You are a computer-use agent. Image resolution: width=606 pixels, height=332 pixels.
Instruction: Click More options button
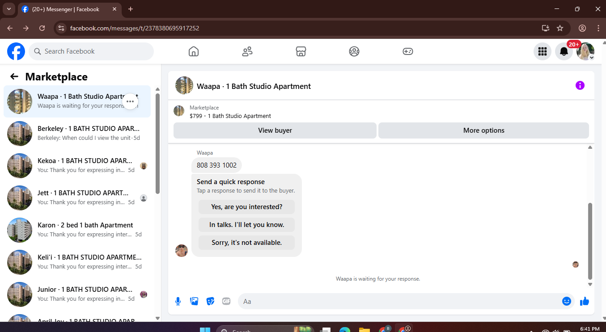pyautogui.click(x=483, y=130)
